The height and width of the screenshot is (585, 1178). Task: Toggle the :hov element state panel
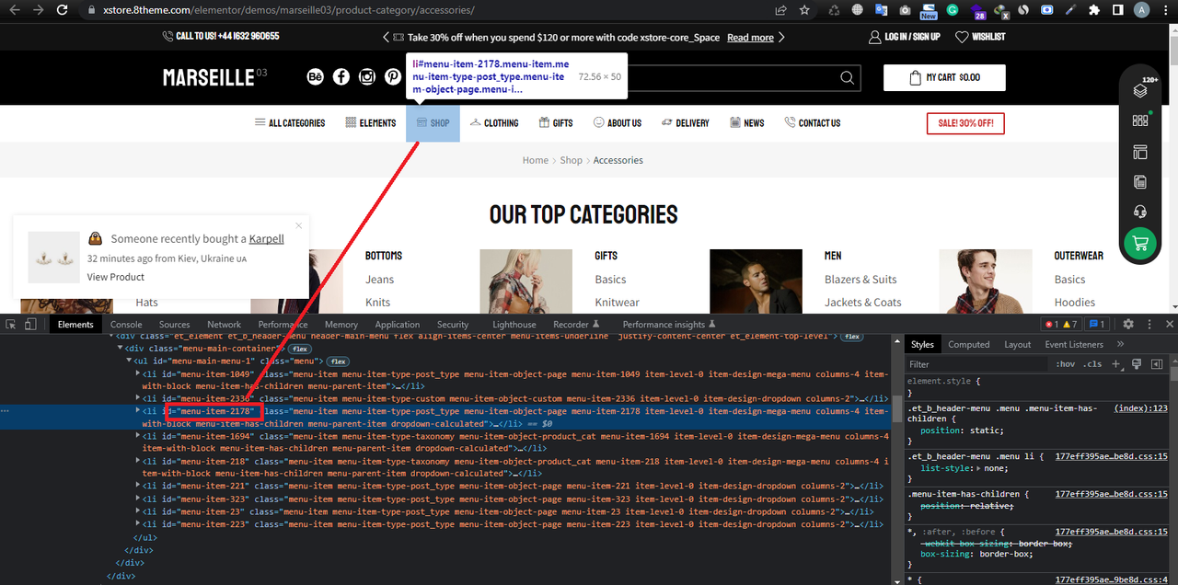point(1066,364)
